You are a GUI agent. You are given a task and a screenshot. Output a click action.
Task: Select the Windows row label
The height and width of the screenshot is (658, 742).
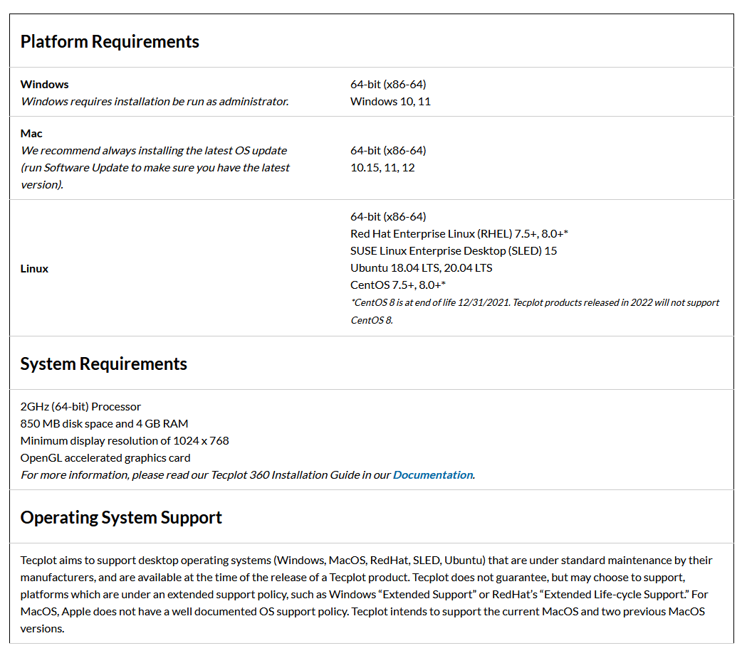click(44, 84)
